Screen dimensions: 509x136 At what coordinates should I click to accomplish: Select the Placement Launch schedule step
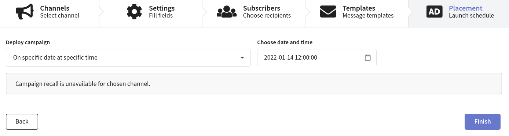(x=459, y=14)
